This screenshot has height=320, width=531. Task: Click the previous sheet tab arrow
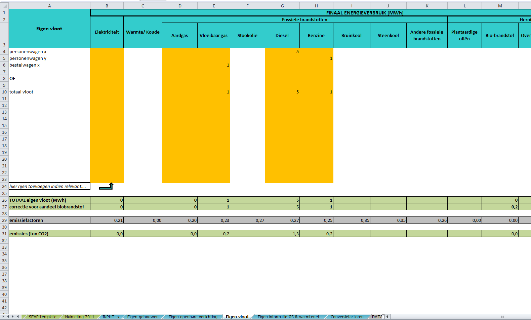coord(8,317)
